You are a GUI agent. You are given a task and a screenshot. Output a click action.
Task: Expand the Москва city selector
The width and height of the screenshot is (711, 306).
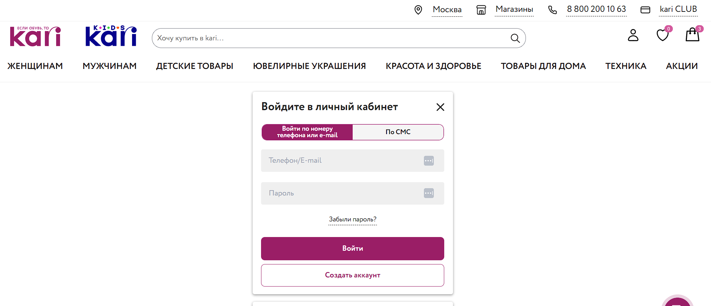click(x=447, y=10)
